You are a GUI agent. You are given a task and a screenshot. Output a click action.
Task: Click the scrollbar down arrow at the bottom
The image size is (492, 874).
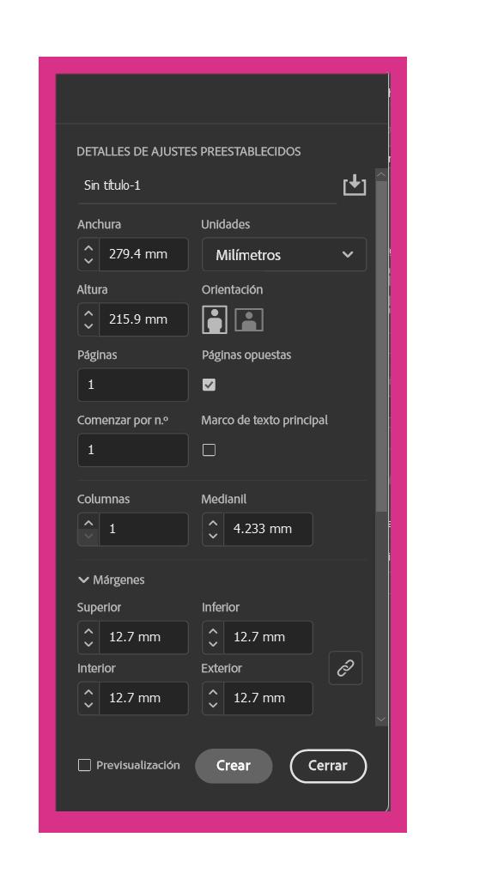[381, 719]
